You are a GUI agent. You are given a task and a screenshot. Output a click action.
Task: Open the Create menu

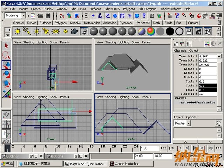[x=36, y=9]
